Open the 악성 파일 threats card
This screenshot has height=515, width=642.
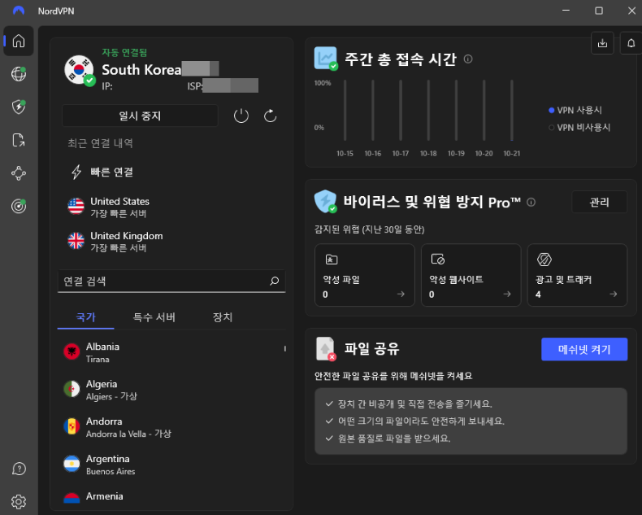pyautogui.click(x=365, y=275)
